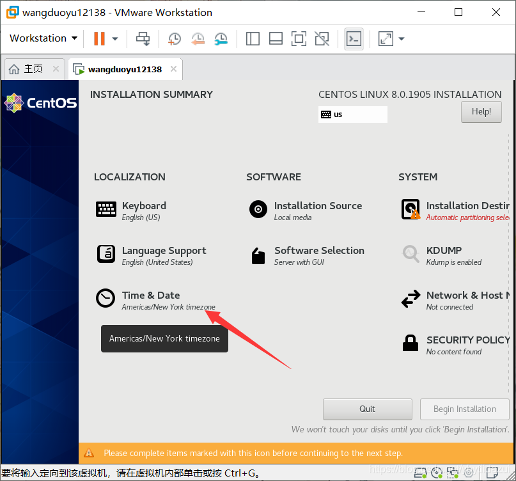Open Installation Source disc icon

258,209
